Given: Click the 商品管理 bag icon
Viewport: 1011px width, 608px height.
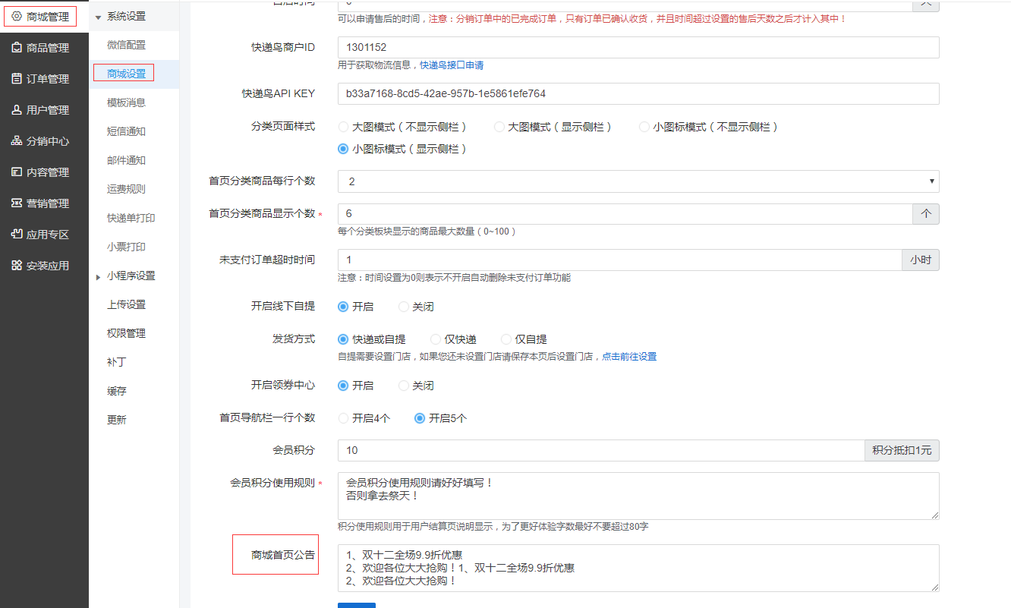Looking at the screenshot, I should point(17,48).
